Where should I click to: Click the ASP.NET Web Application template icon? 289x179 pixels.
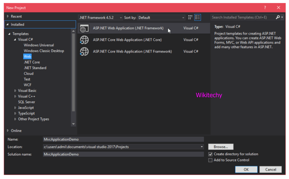tap(84, 28)
